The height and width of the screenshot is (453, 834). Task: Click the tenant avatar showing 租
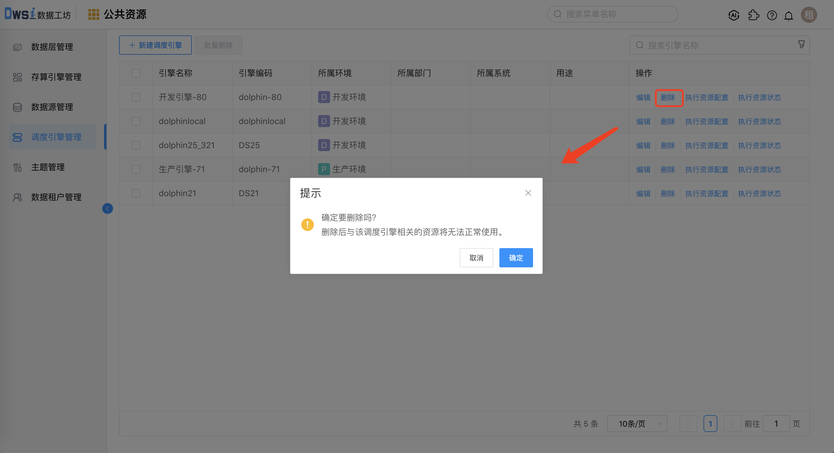click(x=809, y=15)
